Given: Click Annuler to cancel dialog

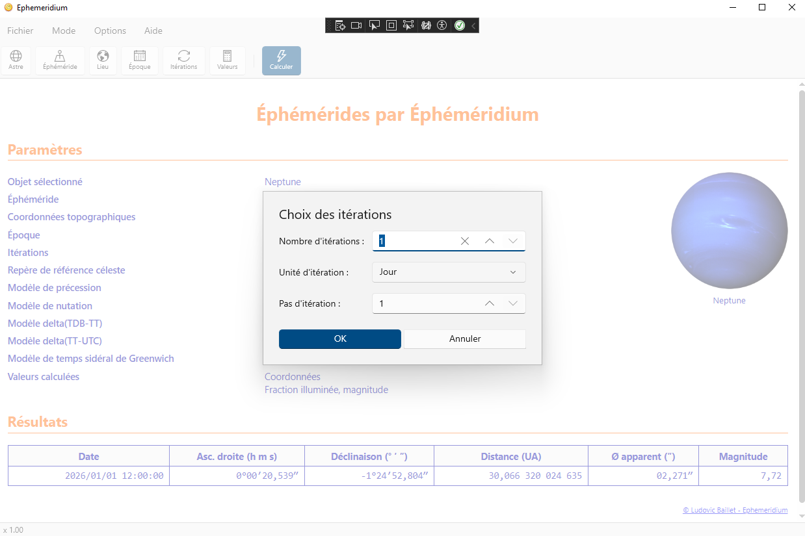Looking at the screenshot, I should coord(465,338).
